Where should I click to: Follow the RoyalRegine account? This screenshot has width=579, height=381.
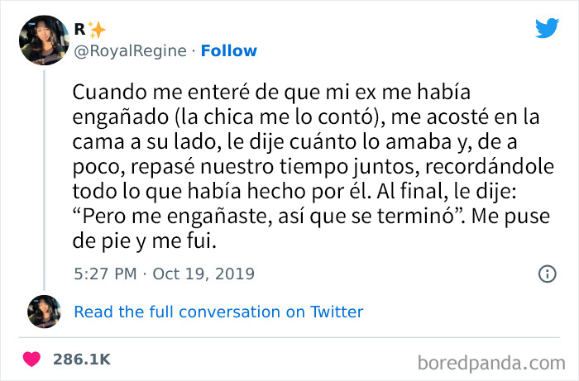point(230,50)
